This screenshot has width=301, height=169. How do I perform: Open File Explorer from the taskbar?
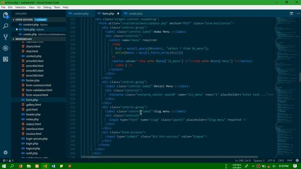coord(29,166)
